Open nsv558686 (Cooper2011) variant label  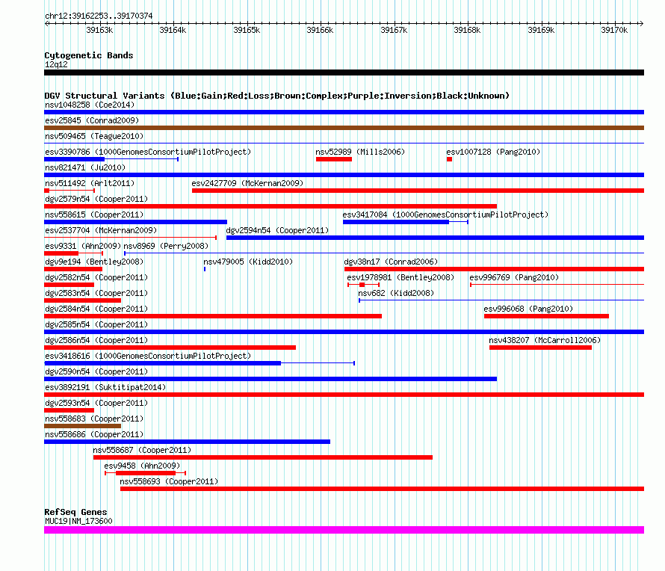pyautogui.click(x=94, y=434)
